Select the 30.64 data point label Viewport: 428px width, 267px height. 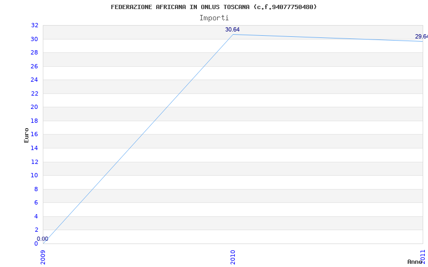[x=232, y=30]
